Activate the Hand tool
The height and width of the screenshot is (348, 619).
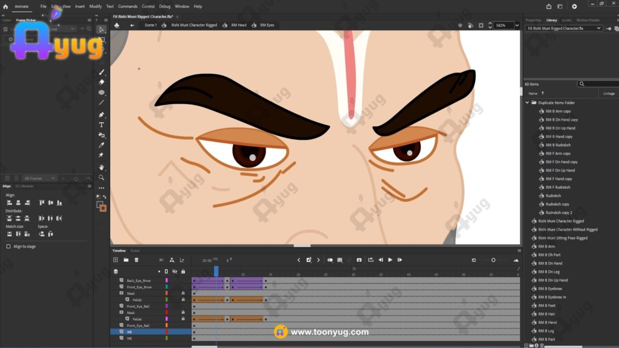(102, 167)
